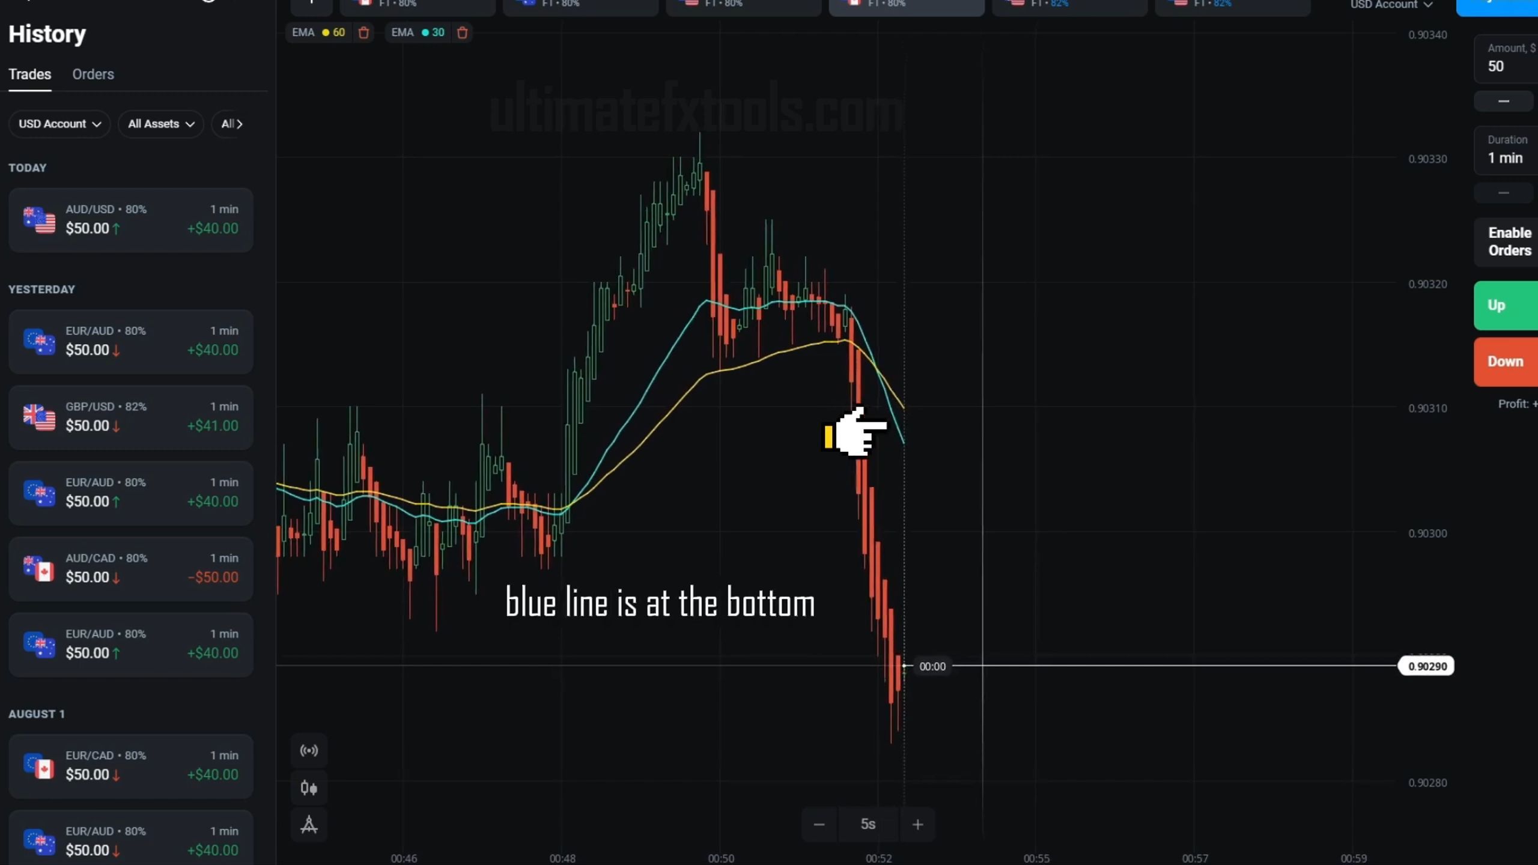Open the candlestick chart type icon

tap(309, 788)
